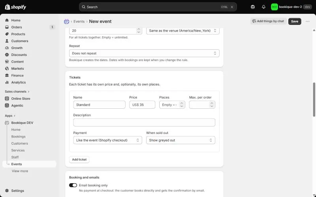Click the Home house icon in sidebar

[x=7, y=20]
